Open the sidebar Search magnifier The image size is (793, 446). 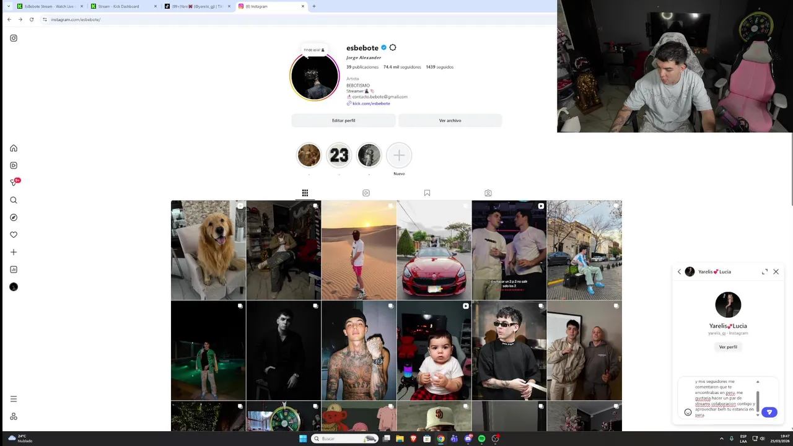(x=14, y=200)
